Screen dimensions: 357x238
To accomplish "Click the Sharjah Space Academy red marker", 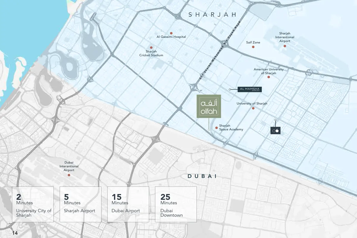I will (x=216, y=128).
